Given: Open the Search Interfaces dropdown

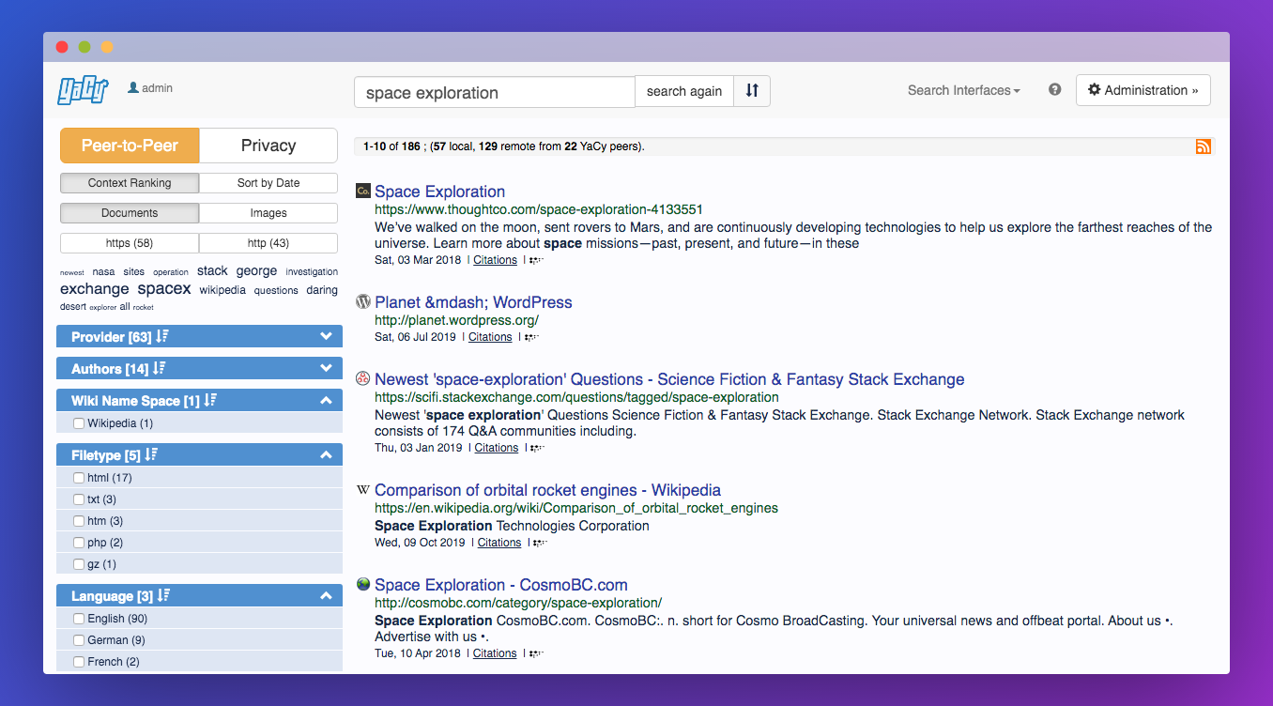Looking at the screenshot, I should (x=963, y=90).
